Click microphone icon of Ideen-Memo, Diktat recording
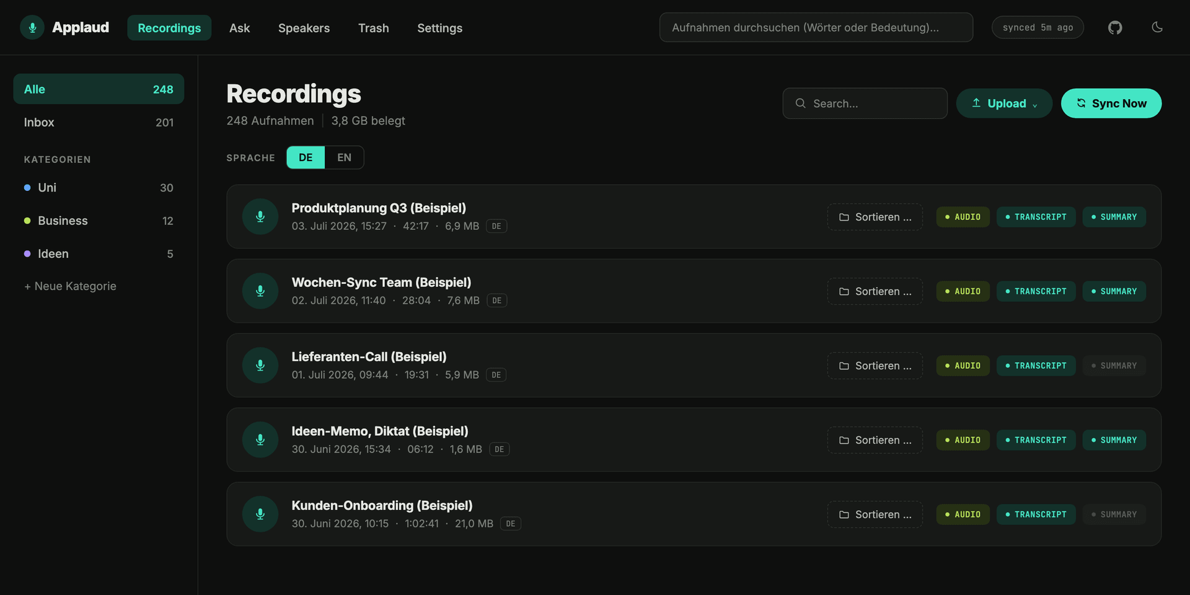 tap(260, 439)
